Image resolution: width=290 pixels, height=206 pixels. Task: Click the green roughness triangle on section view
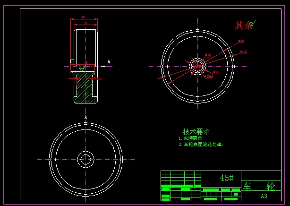click(x=81, y=70)
